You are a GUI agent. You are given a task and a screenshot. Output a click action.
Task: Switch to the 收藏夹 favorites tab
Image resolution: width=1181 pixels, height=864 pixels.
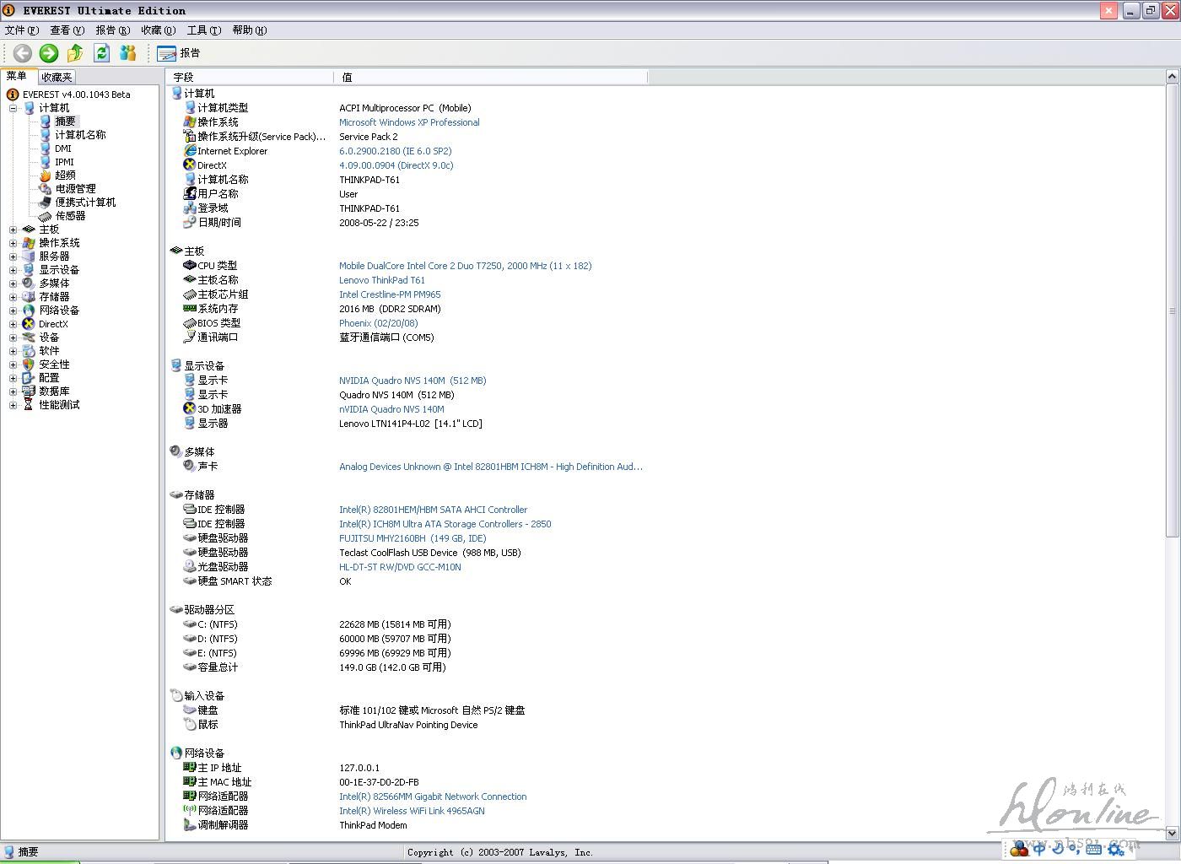[x=57, y=77]
